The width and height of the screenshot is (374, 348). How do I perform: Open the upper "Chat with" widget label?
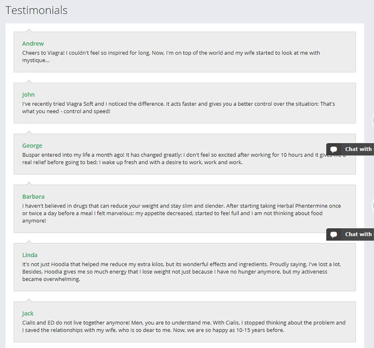(x=358, y=149)
